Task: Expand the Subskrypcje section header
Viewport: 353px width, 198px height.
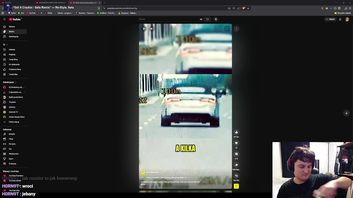Action: pyautogui.click(x=10, y=82)
